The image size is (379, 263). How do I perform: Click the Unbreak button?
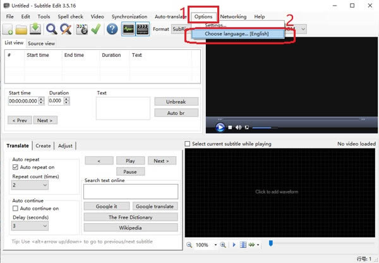pos(176,101)
